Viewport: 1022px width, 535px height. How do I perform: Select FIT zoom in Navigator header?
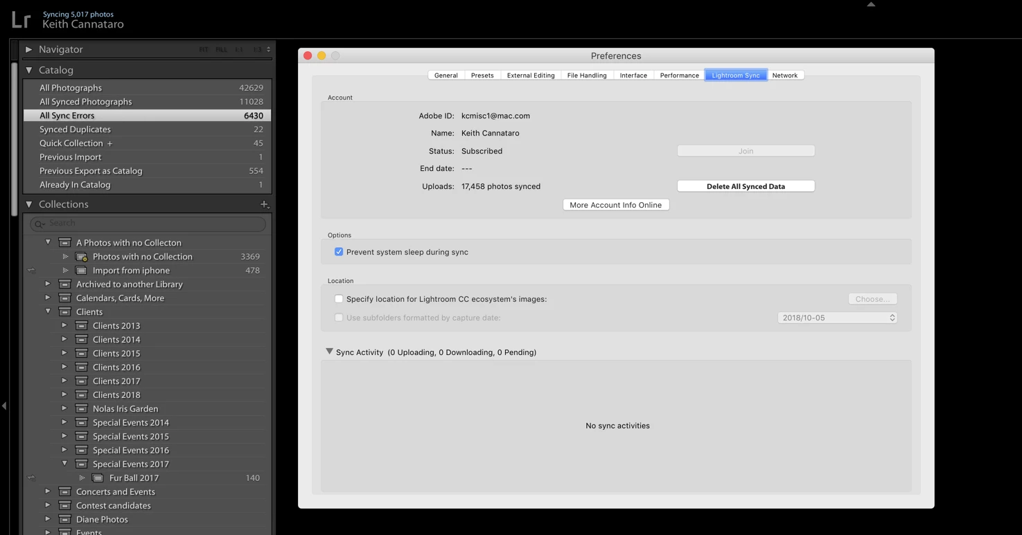(x=204, y=50)
